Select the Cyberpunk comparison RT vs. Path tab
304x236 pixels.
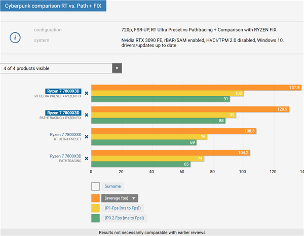click(x=53, y=7)
